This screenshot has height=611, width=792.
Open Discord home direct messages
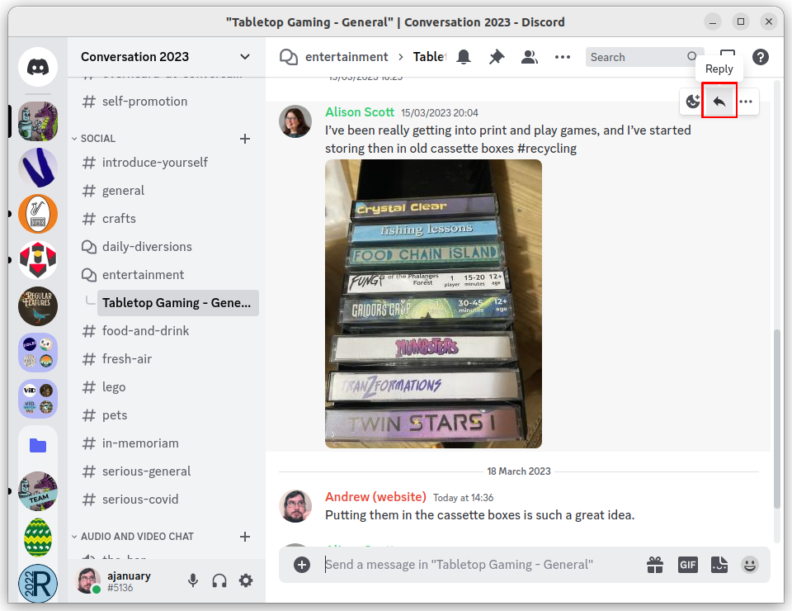click(x=38, y=67)
